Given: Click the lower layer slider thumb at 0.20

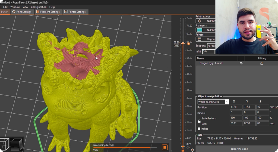Looking at the screenshot, I should pyautogui.click(x=183, y=147).
